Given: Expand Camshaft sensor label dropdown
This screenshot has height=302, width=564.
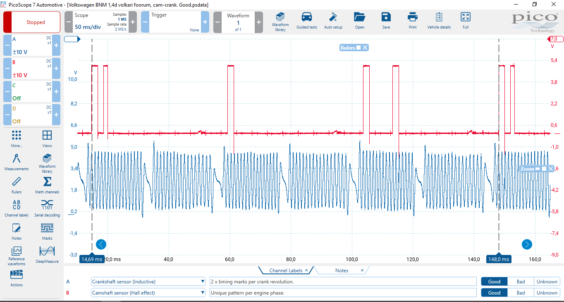Looking at the screenshot, I should click(x=203, y=293).
